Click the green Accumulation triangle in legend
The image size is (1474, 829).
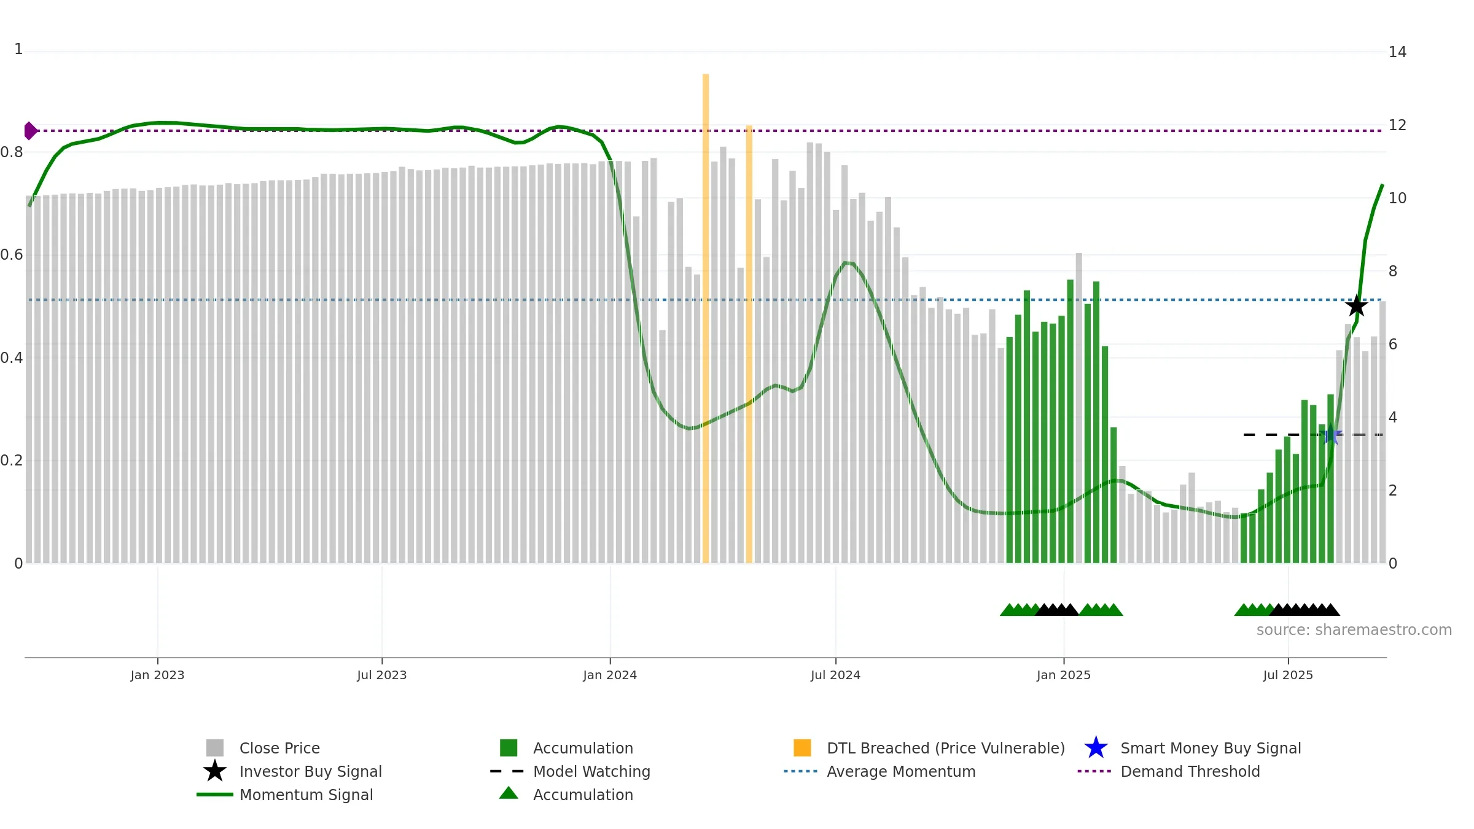click(x=509, y=794)
